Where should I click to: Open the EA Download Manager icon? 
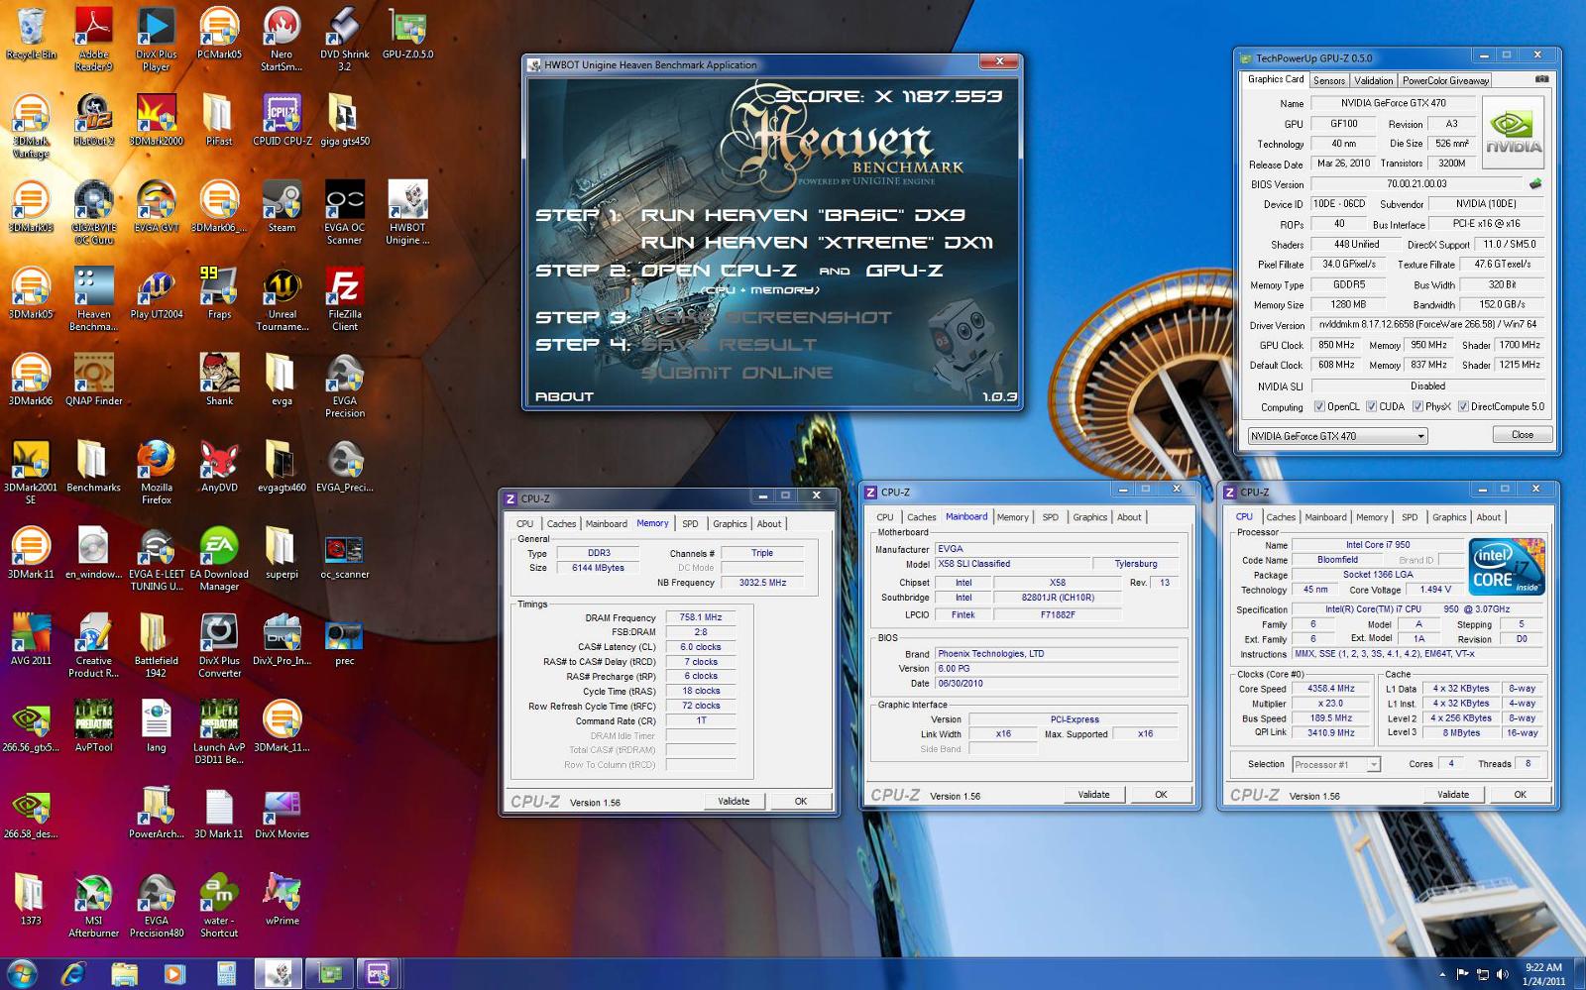click(x=219, y=559)
